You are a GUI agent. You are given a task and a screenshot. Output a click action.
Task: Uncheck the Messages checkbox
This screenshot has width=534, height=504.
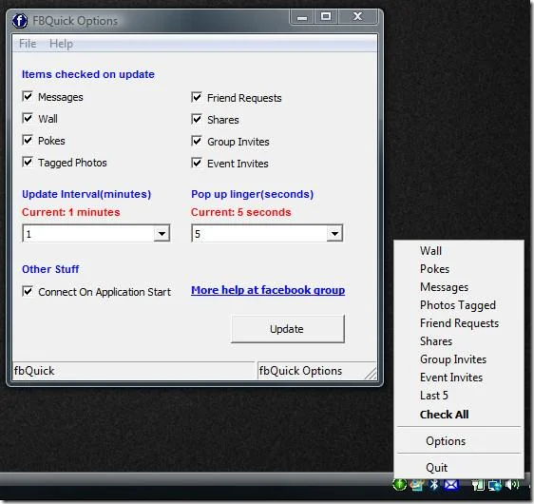(x=28, y=96)
